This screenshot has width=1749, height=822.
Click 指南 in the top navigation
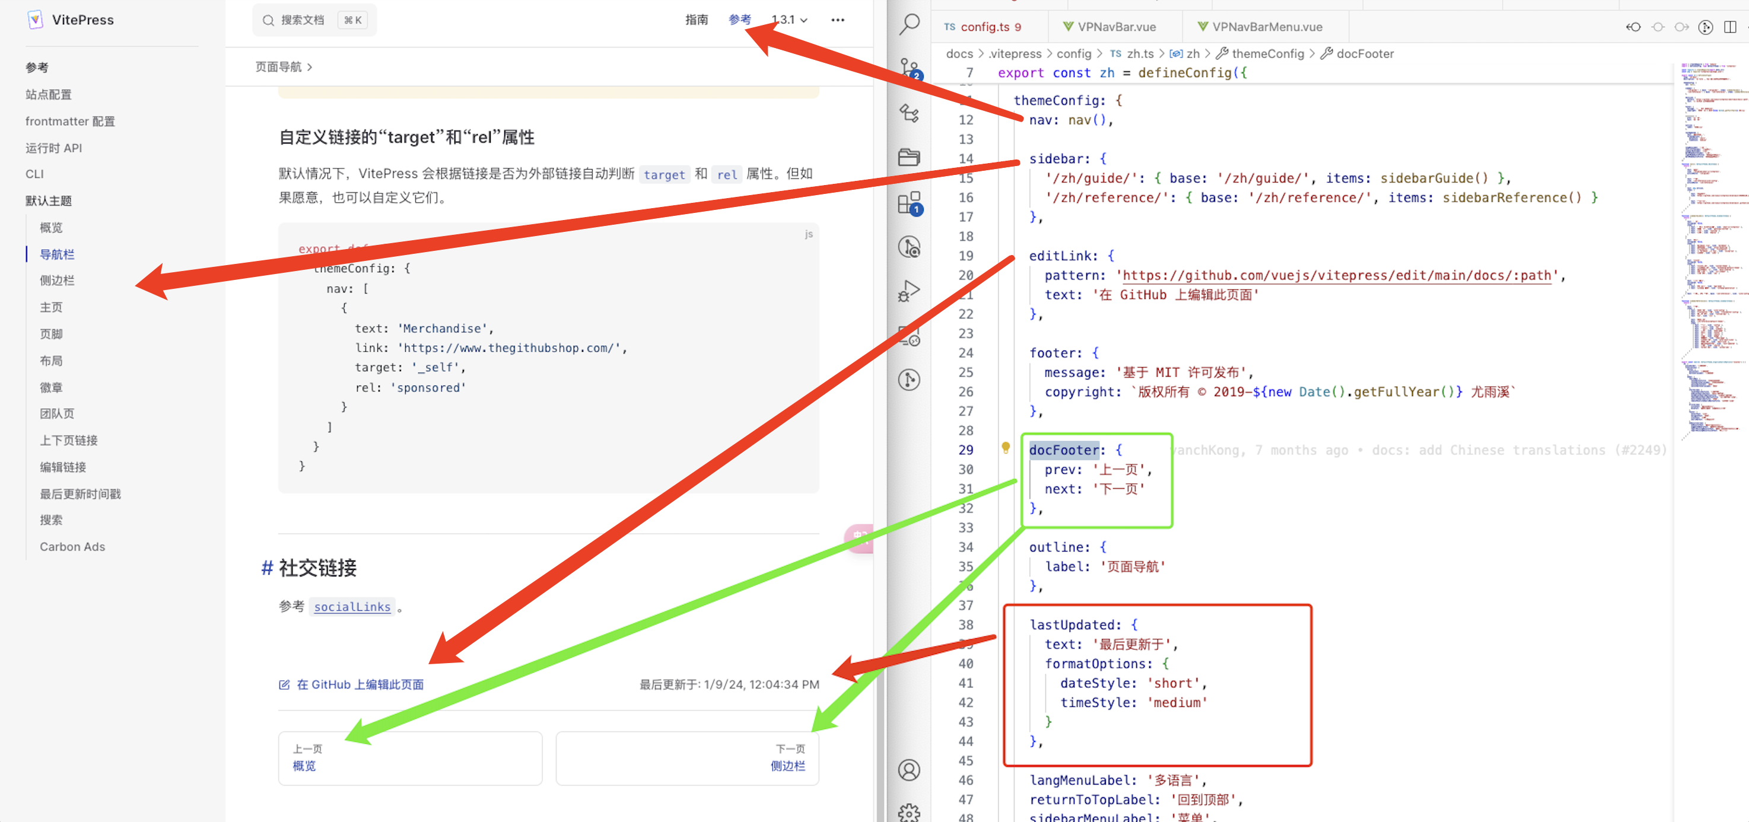tap(696, 20)
